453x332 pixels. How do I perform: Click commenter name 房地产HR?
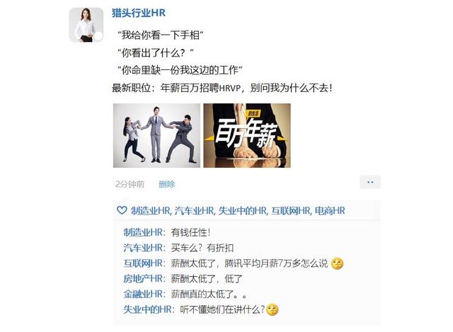(143, 278)
